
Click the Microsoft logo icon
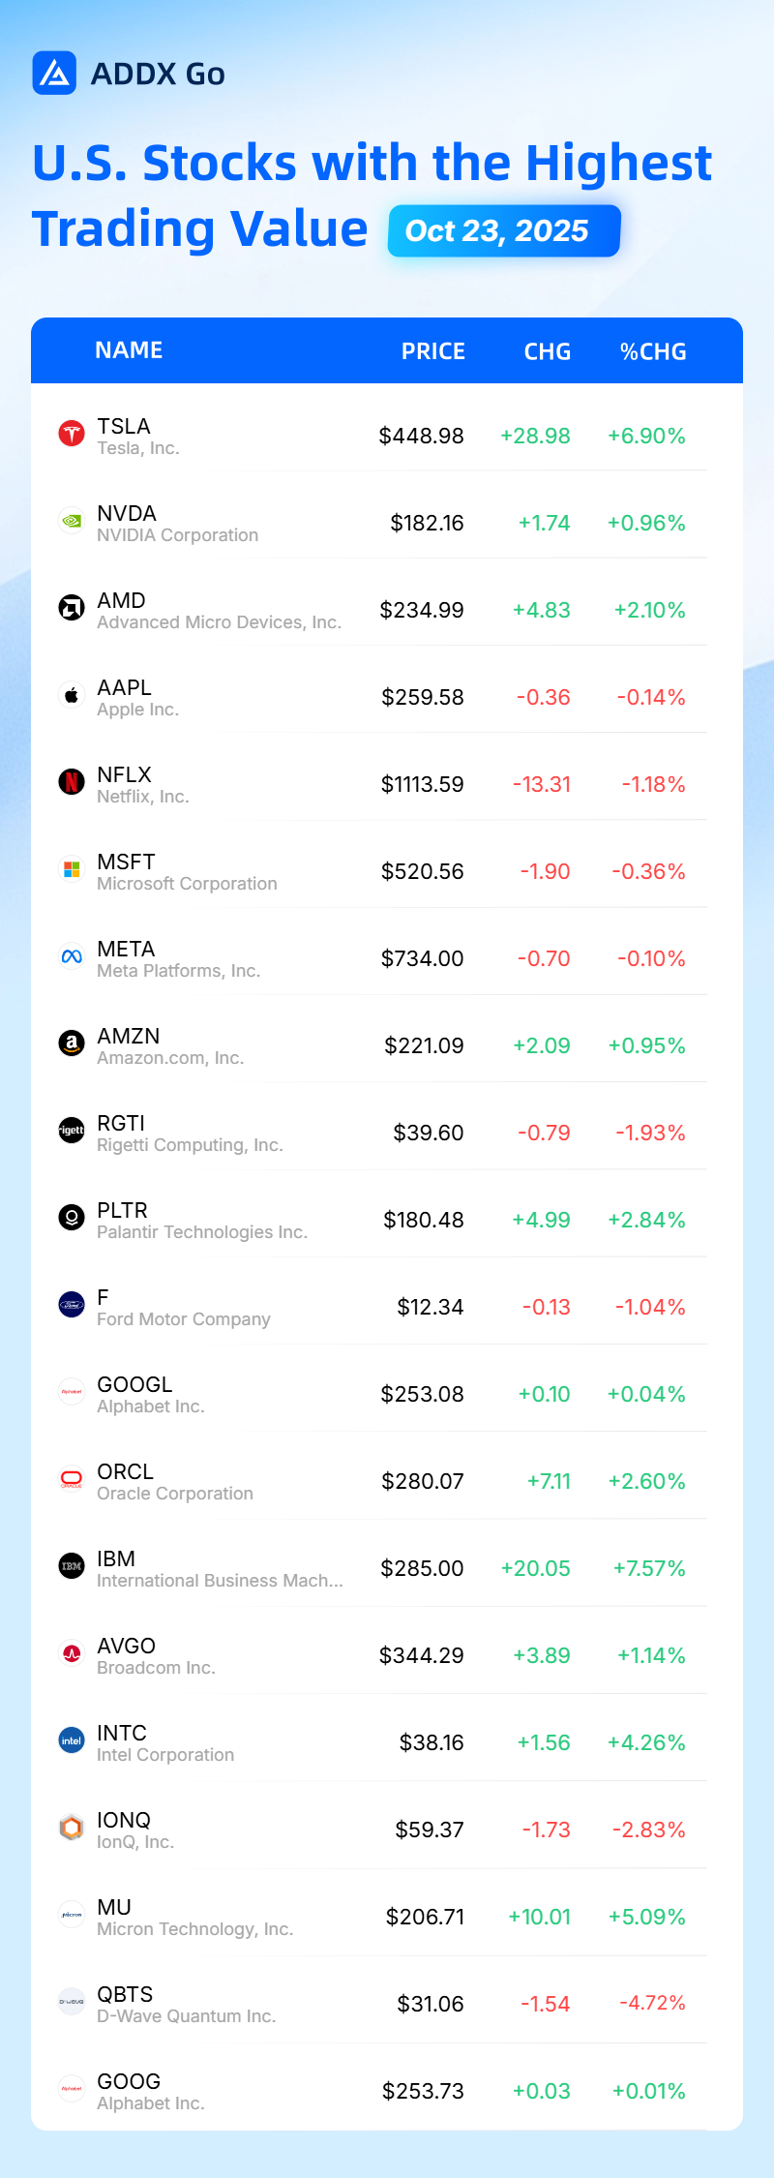coord(72,869)
